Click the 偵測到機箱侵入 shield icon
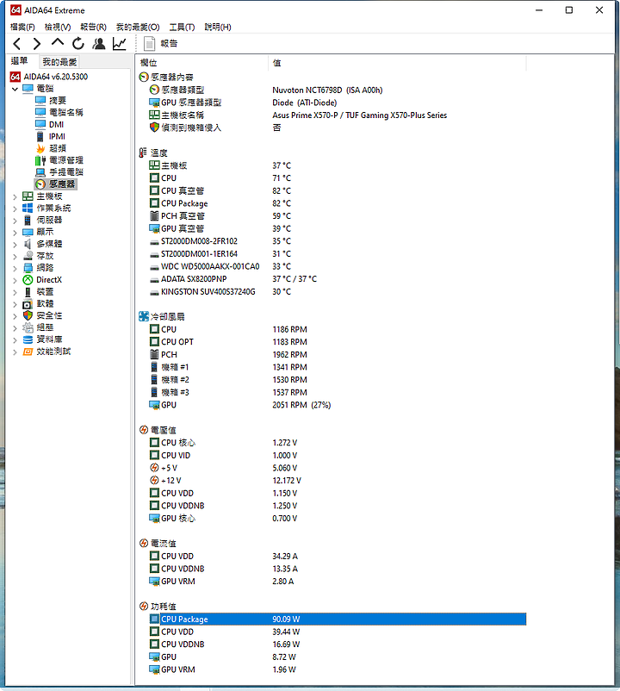Viewport: 620px width, 691px height. coord(154,128)
